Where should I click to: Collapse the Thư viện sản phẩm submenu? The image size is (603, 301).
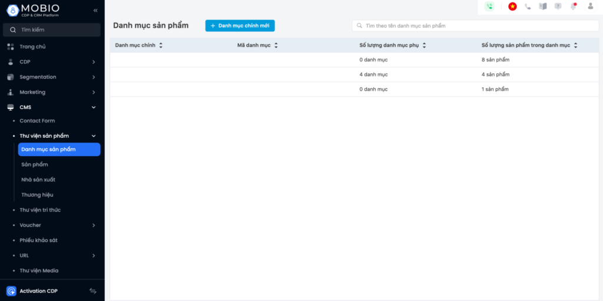94,136
